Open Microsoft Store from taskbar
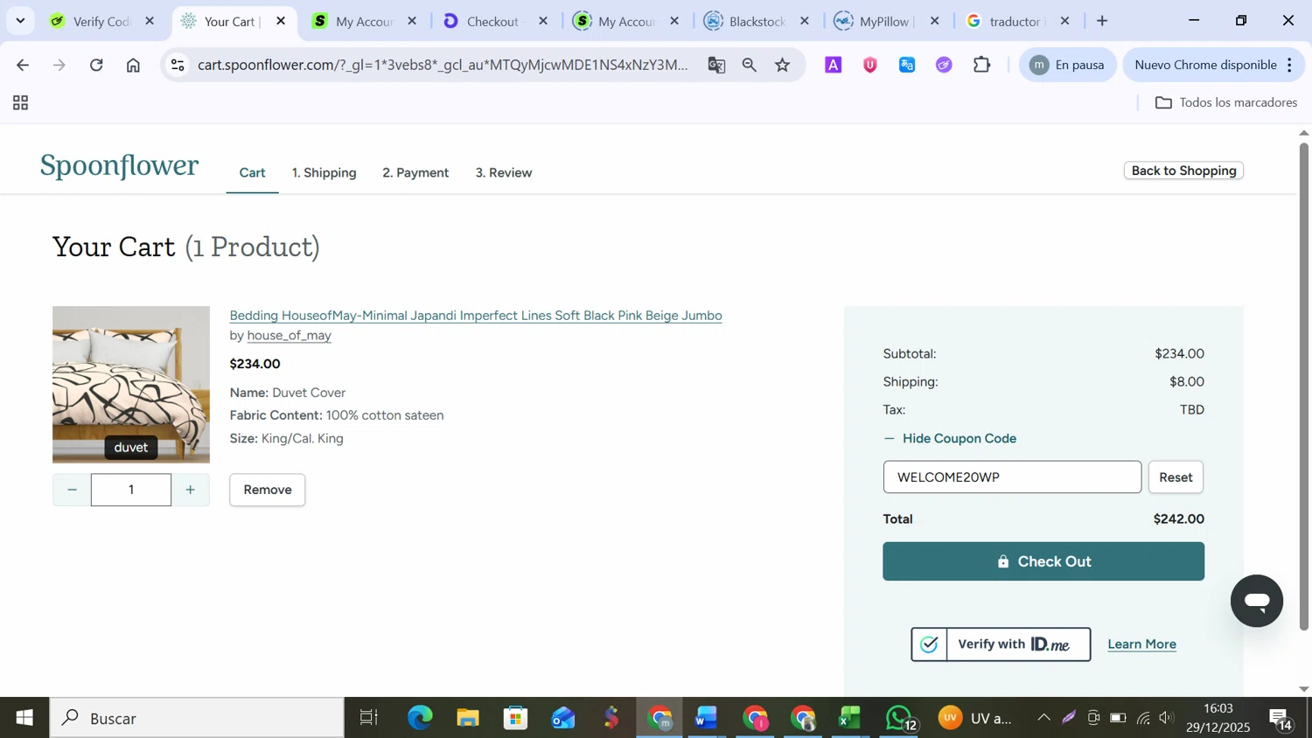The height and width of the screenshot is (738, 1312). (516, 718)
